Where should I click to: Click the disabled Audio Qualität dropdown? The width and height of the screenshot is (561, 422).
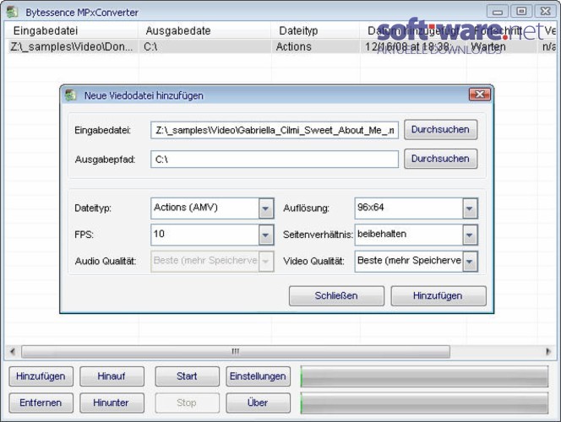212,261
